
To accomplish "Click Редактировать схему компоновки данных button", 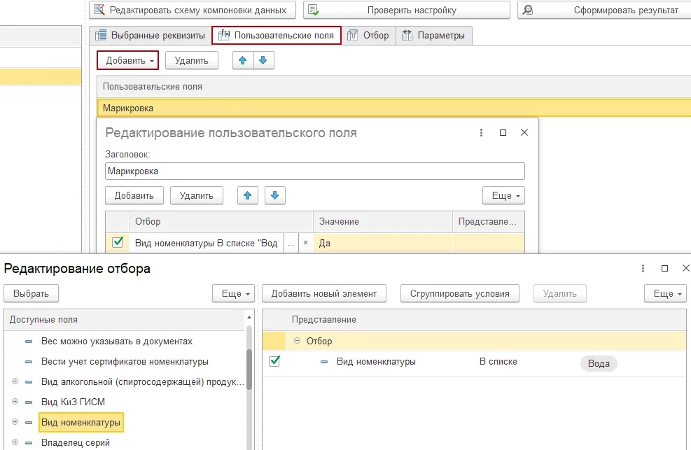I will 193,10.
